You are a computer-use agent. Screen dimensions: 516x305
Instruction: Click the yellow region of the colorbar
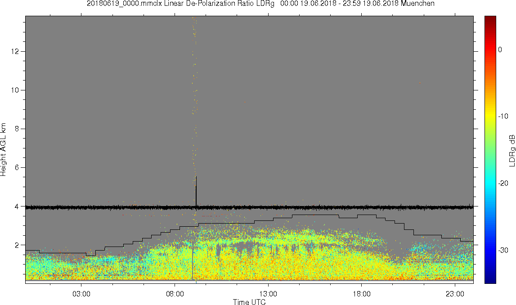(x=490, y=115)
